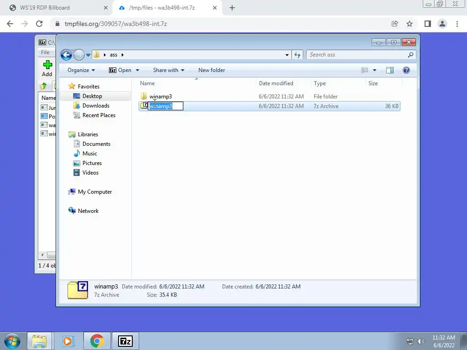The height and width of the screenshot is (350, 467).
Task: Switch to WS'19 RDP Billboard tab
Action: [57, 8]
